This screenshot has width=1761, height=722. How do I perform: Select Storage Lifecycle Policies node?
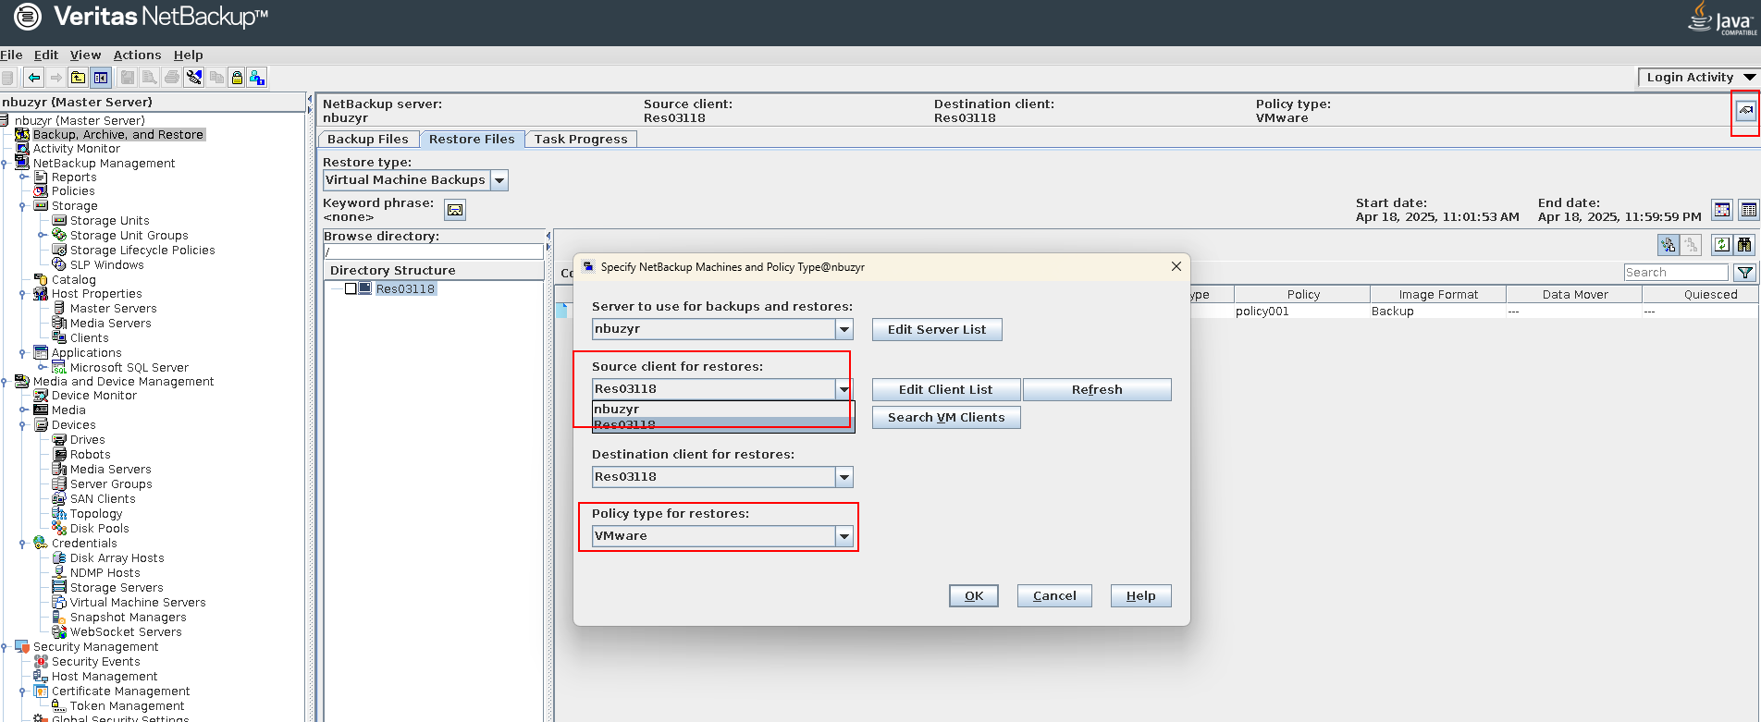click(142, 251)
